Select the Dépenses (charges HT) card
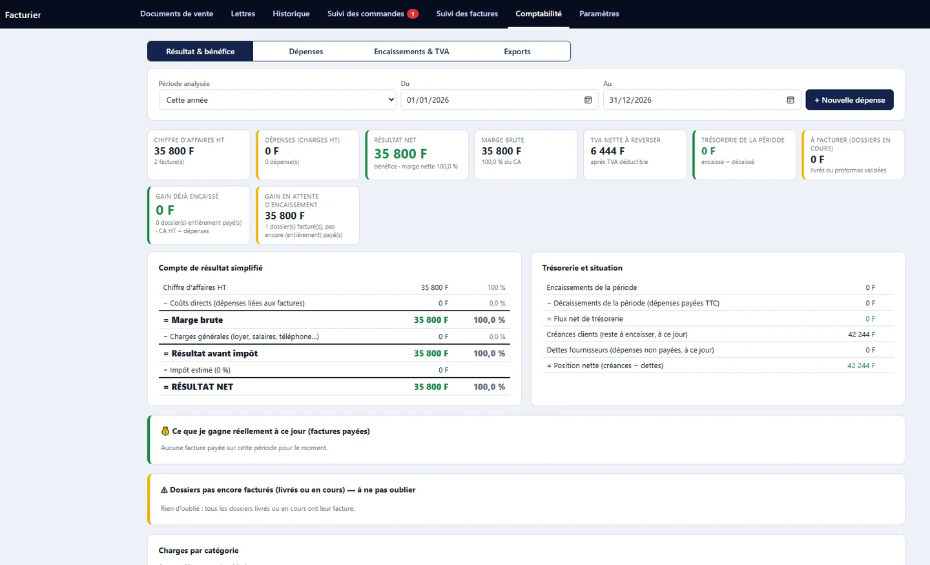Screen dimensions: 930x565 (307, 155)
